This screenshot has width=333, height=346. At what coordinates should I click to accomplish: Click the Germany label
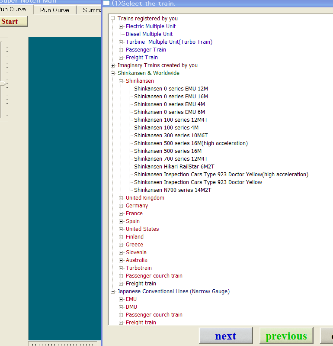[x=137, y=206]
